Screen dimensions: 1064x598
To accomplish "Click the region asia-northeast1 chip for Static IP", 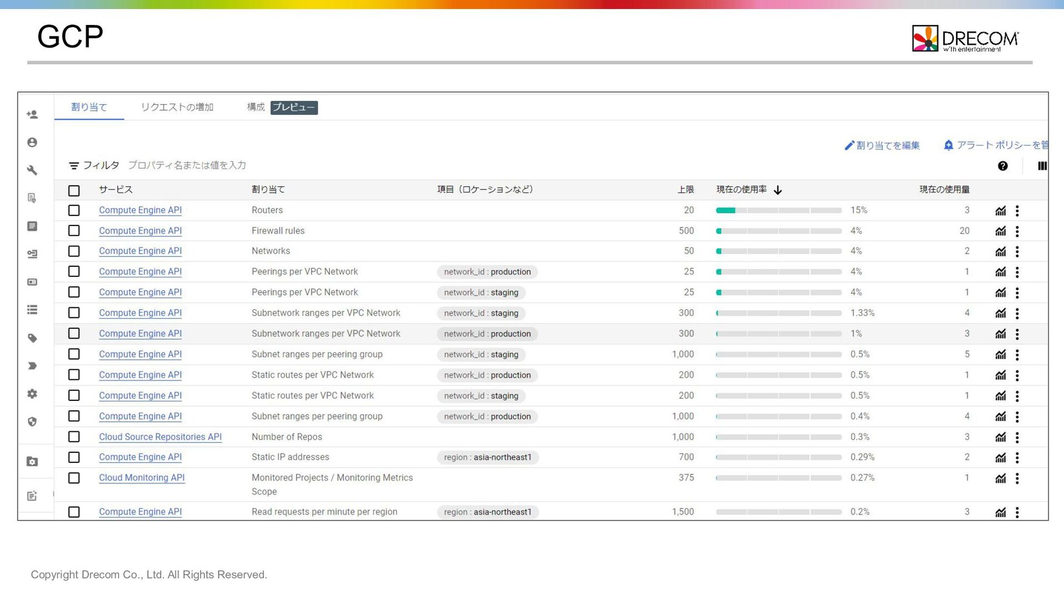I will click(488, 457).
